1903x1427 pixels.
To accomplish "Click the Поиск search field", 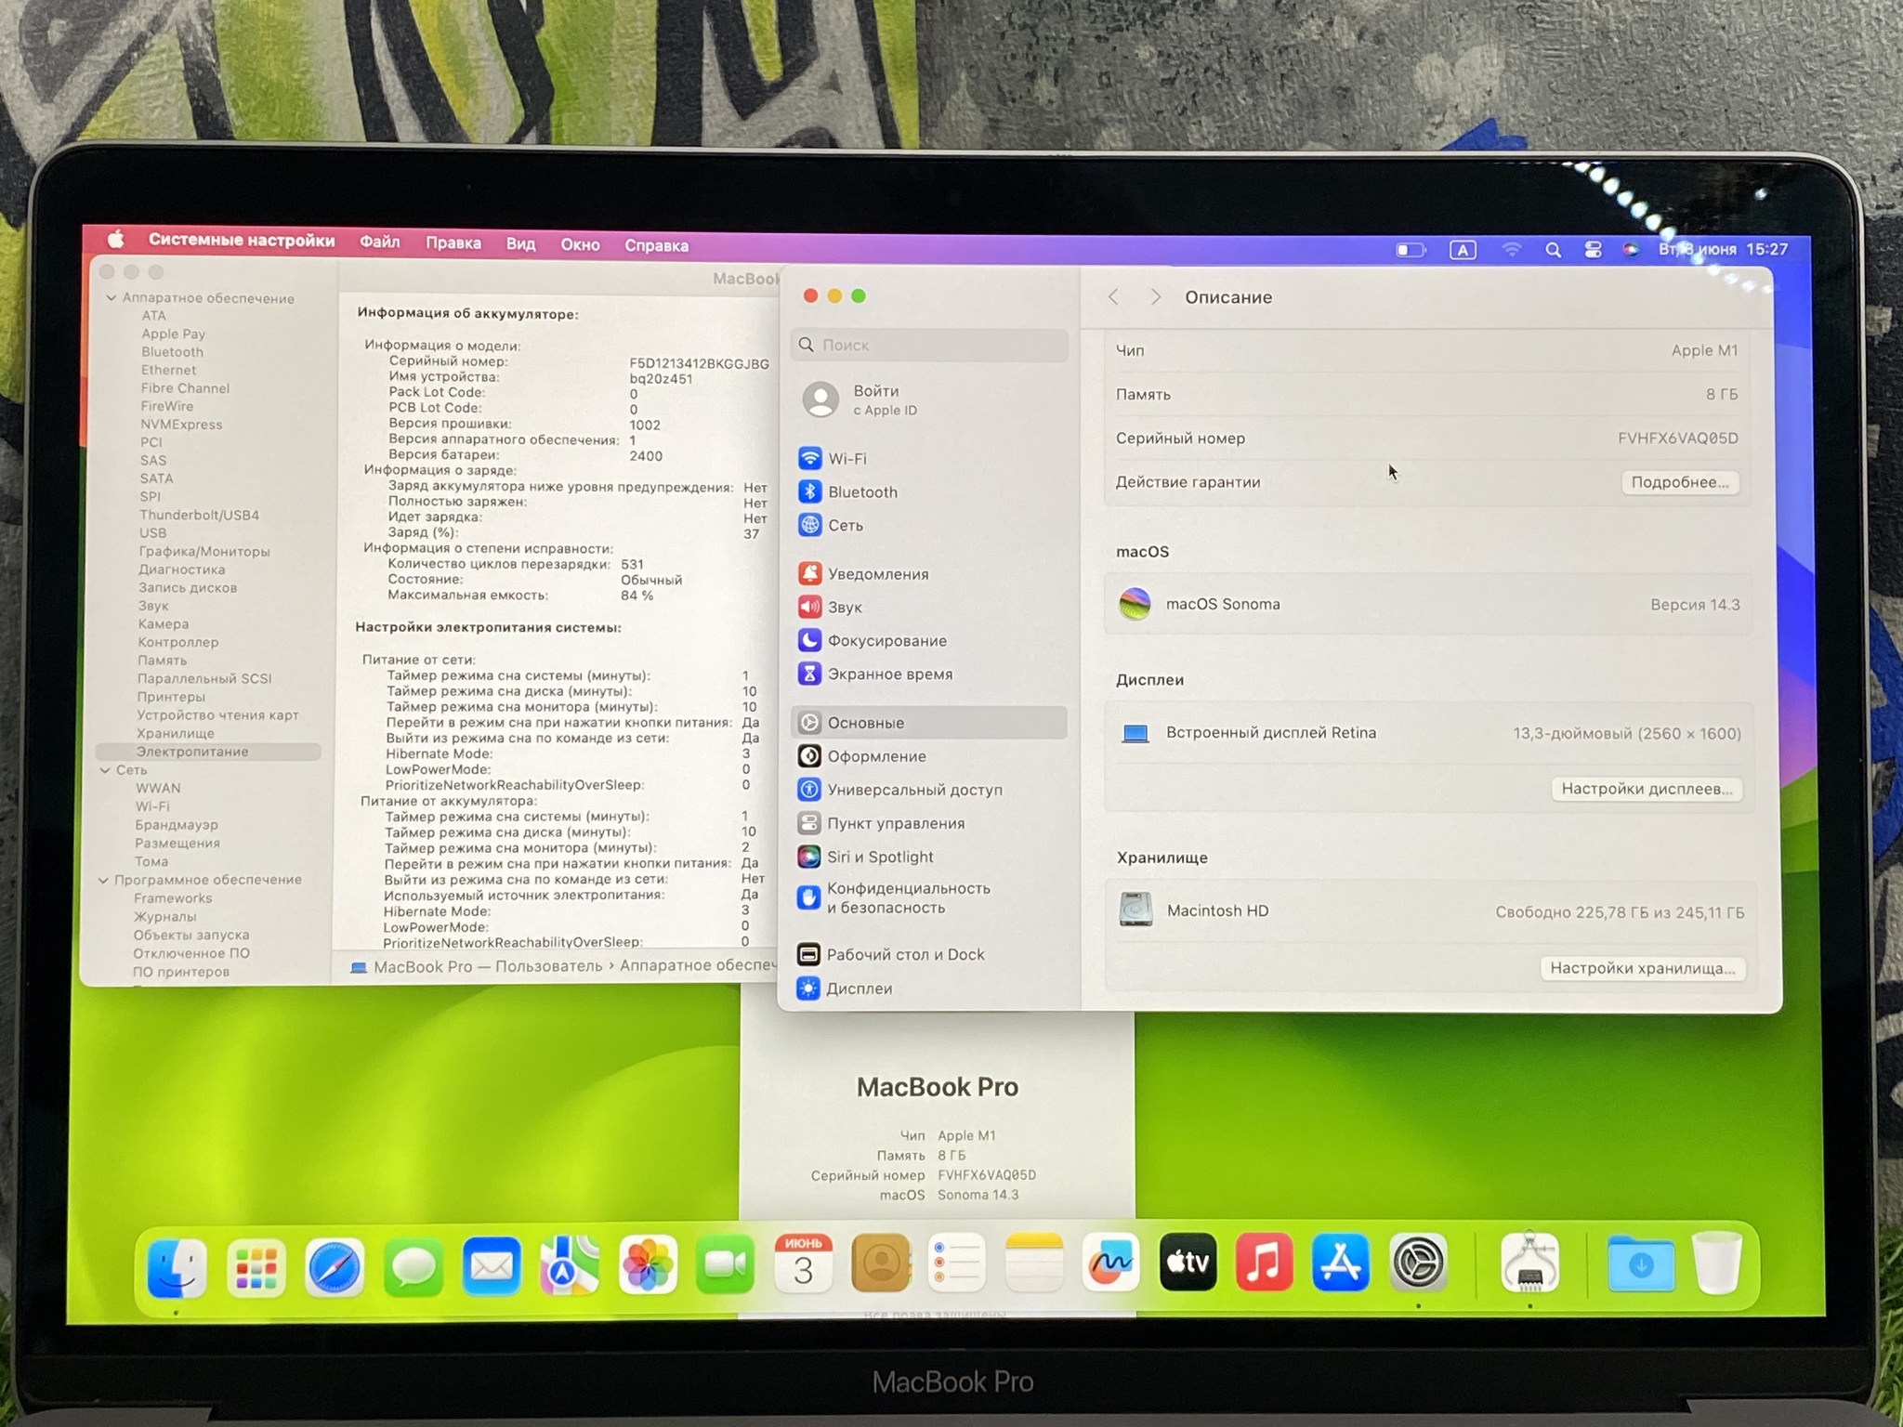I will click(929, 345).
